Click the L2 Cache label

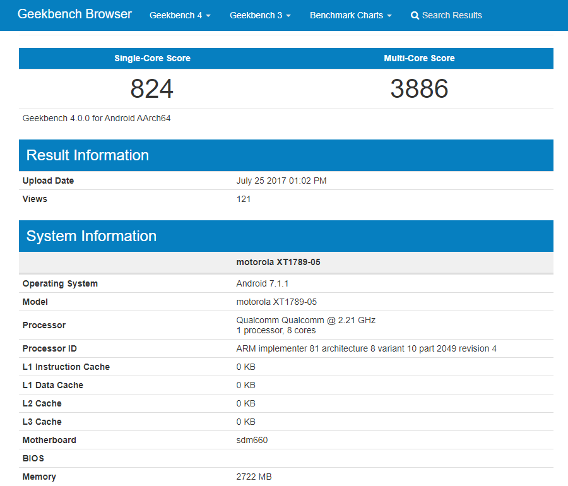(x=42, y=404)
